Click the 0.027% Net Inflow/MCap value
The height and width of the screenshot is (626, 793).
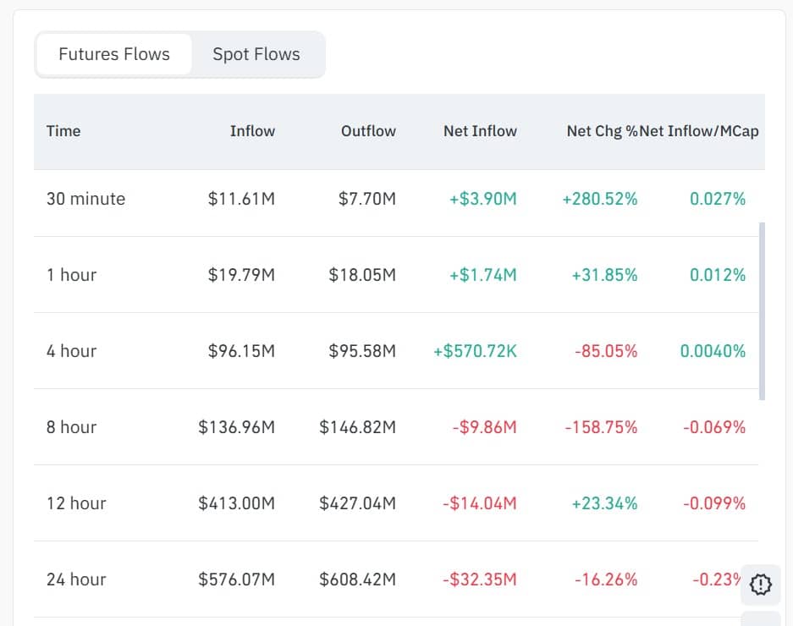coord(719,199)
